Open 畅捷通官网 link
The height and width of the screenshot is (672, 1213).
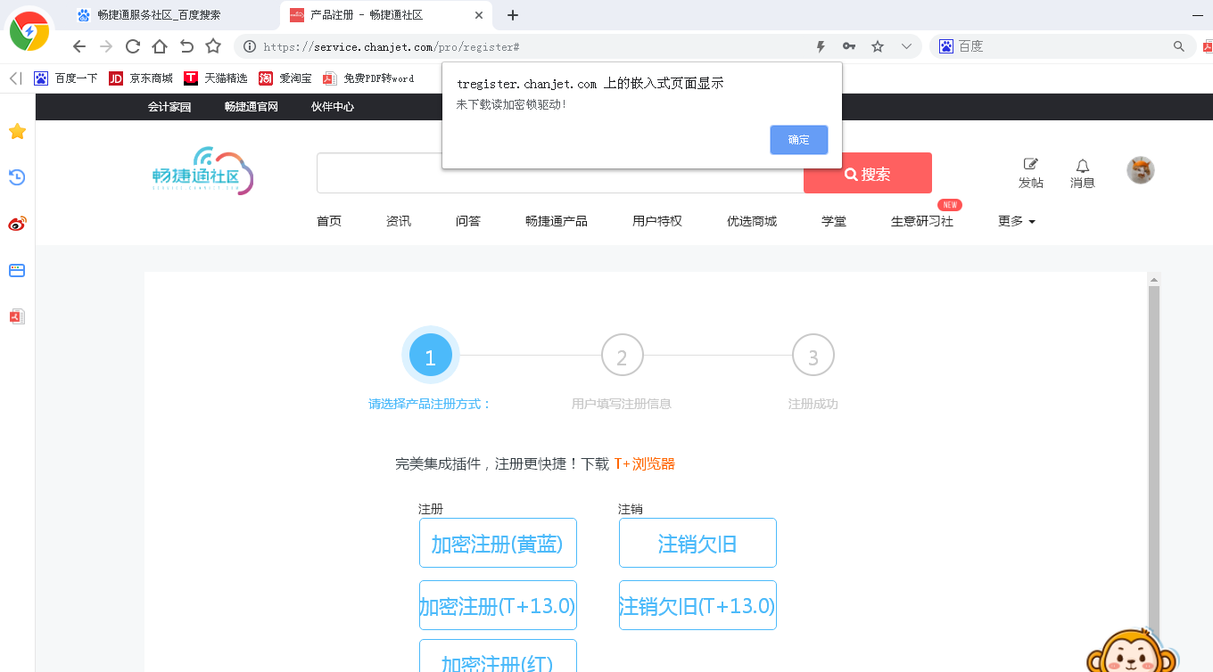[x=252, y=107]
